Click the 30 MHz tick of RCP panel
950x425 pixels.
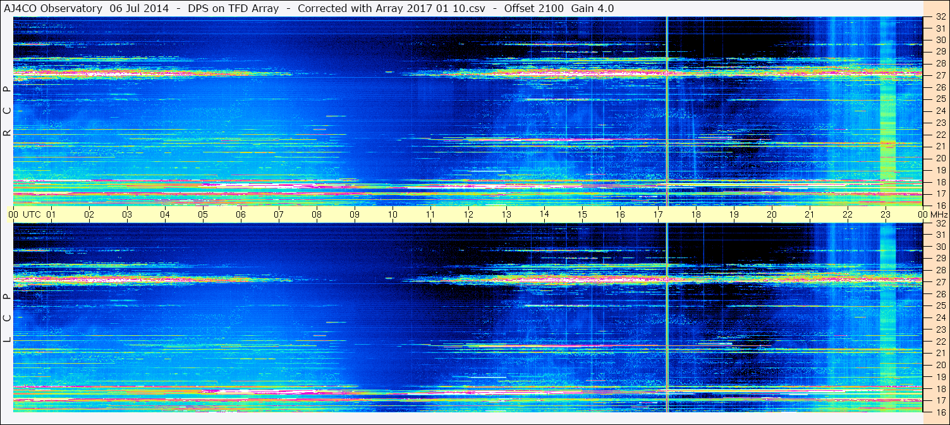click(940, 39)
